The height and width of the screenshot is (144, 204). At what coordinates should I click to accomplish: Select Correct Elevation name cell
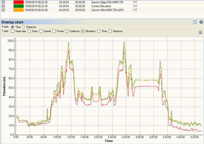101,6
